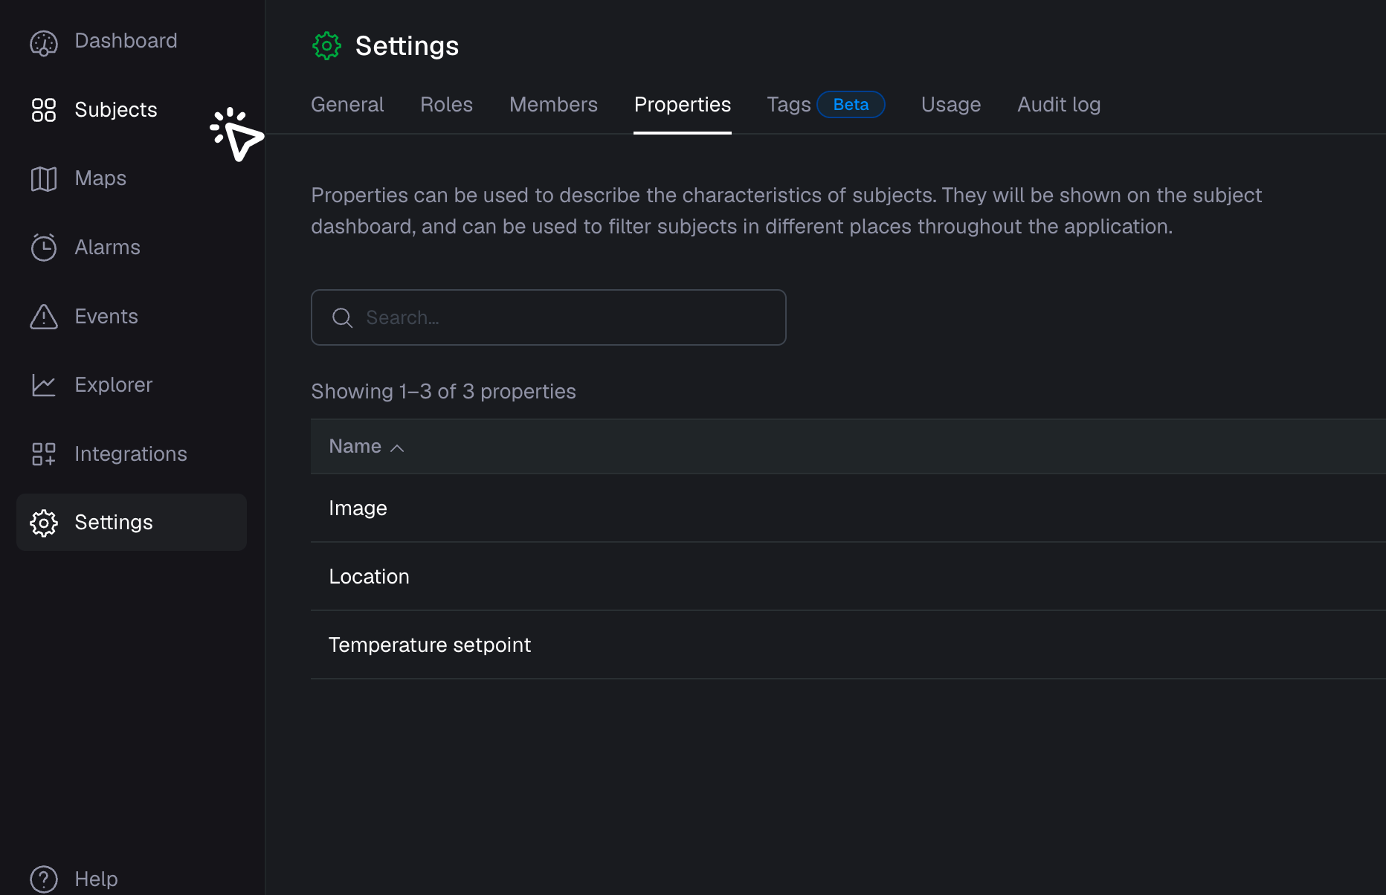Viewport: 1386px width, 895px height.
Task: Toggle sort arrow next to Name column
Action: [397, 447]
